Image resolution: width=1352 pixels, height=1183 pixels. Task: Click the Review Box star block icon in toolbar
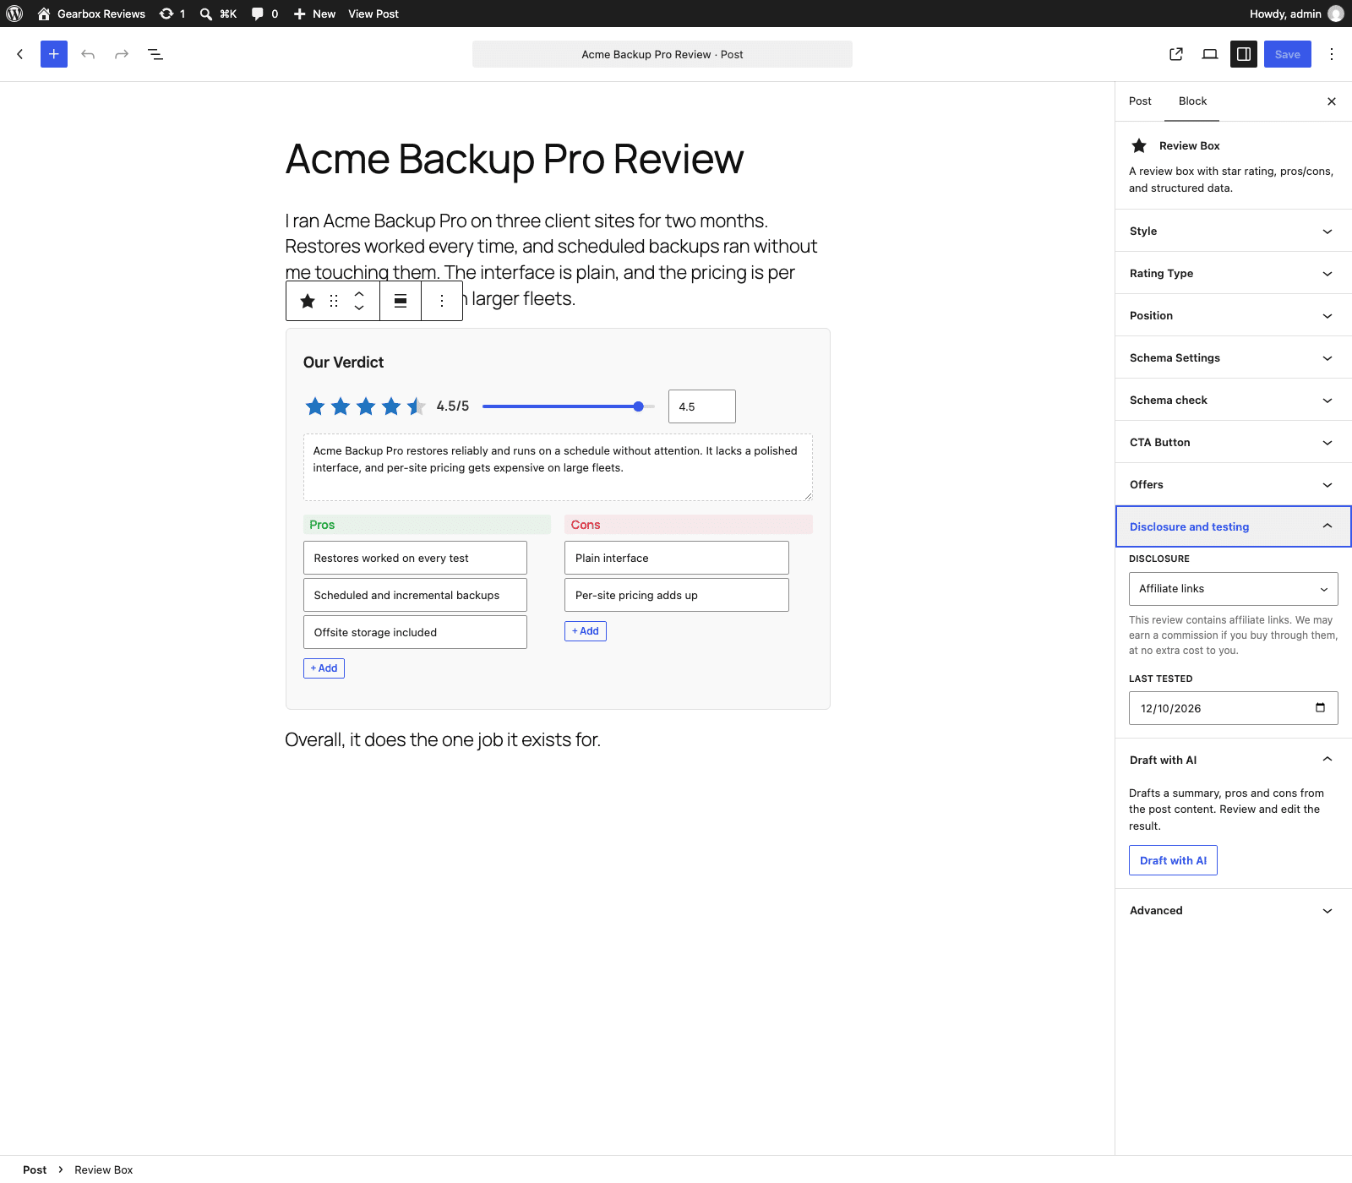[308, 301]
